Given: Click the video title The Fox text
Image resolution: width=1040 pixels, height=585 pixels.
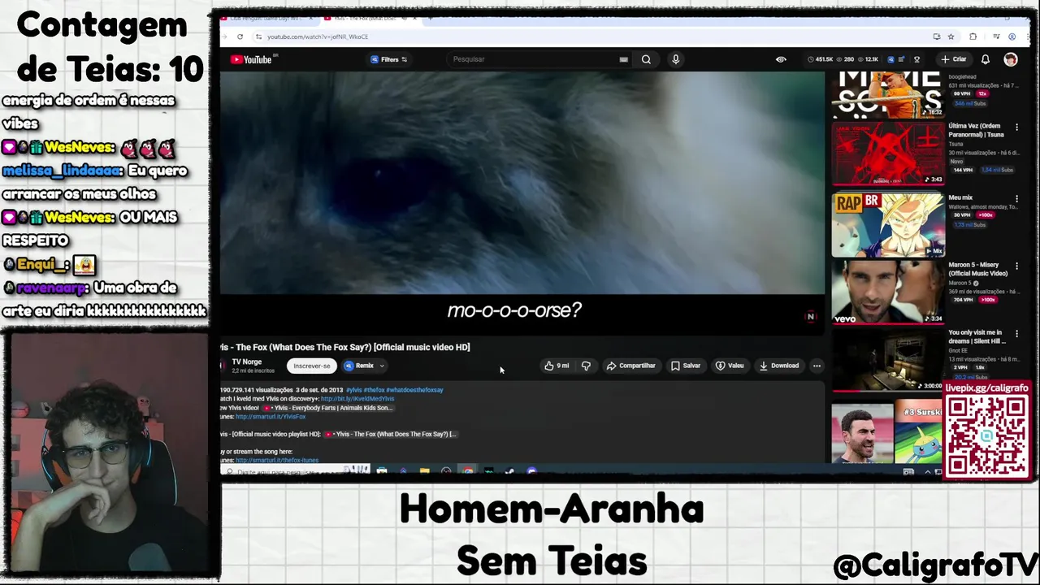Looking at the screenshot, I should 345,347.
